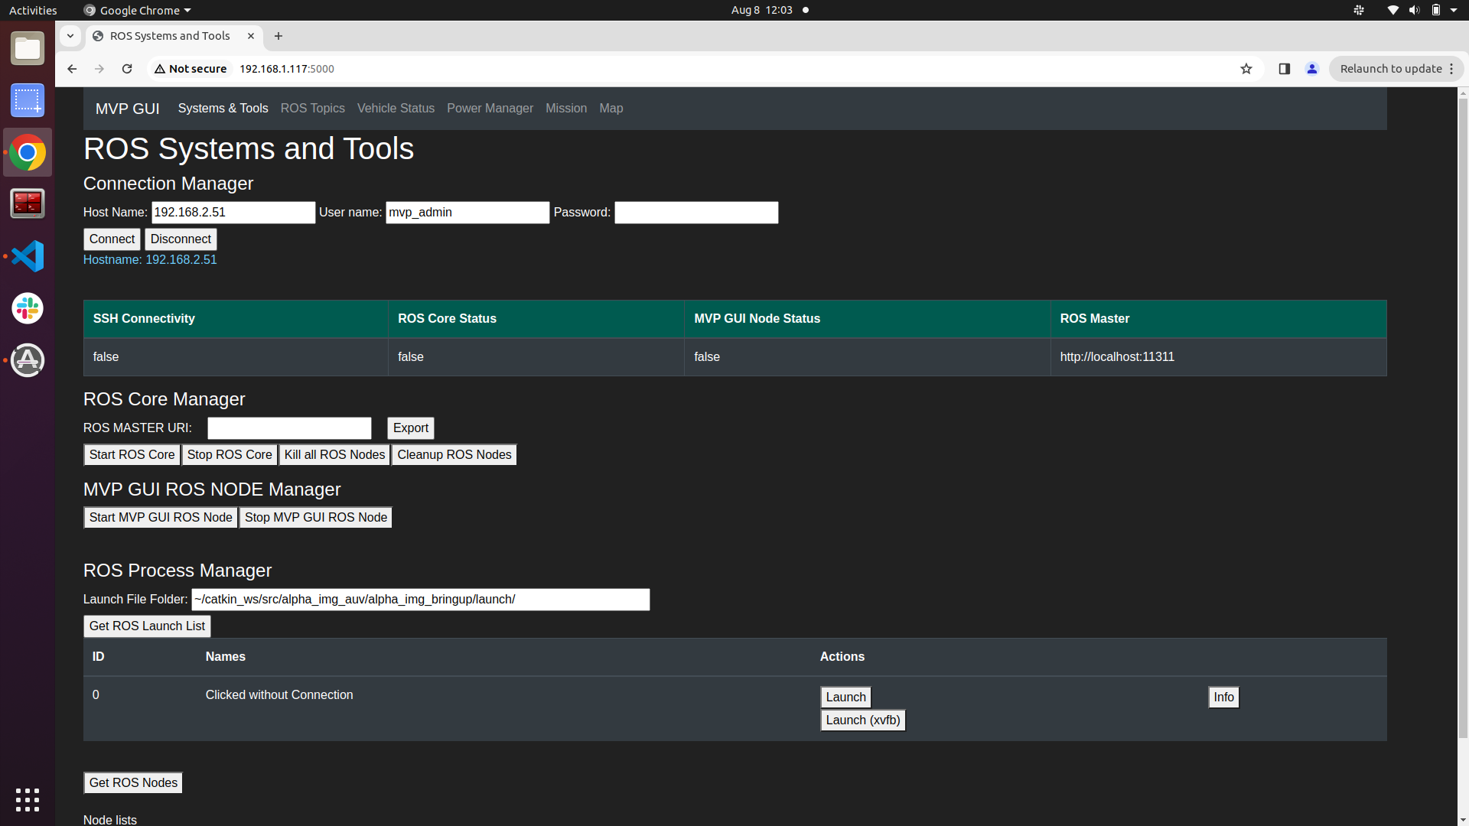Open Software Updater icon in dock
This screenshot has height=826, width=1469.
tap(28, 360)
